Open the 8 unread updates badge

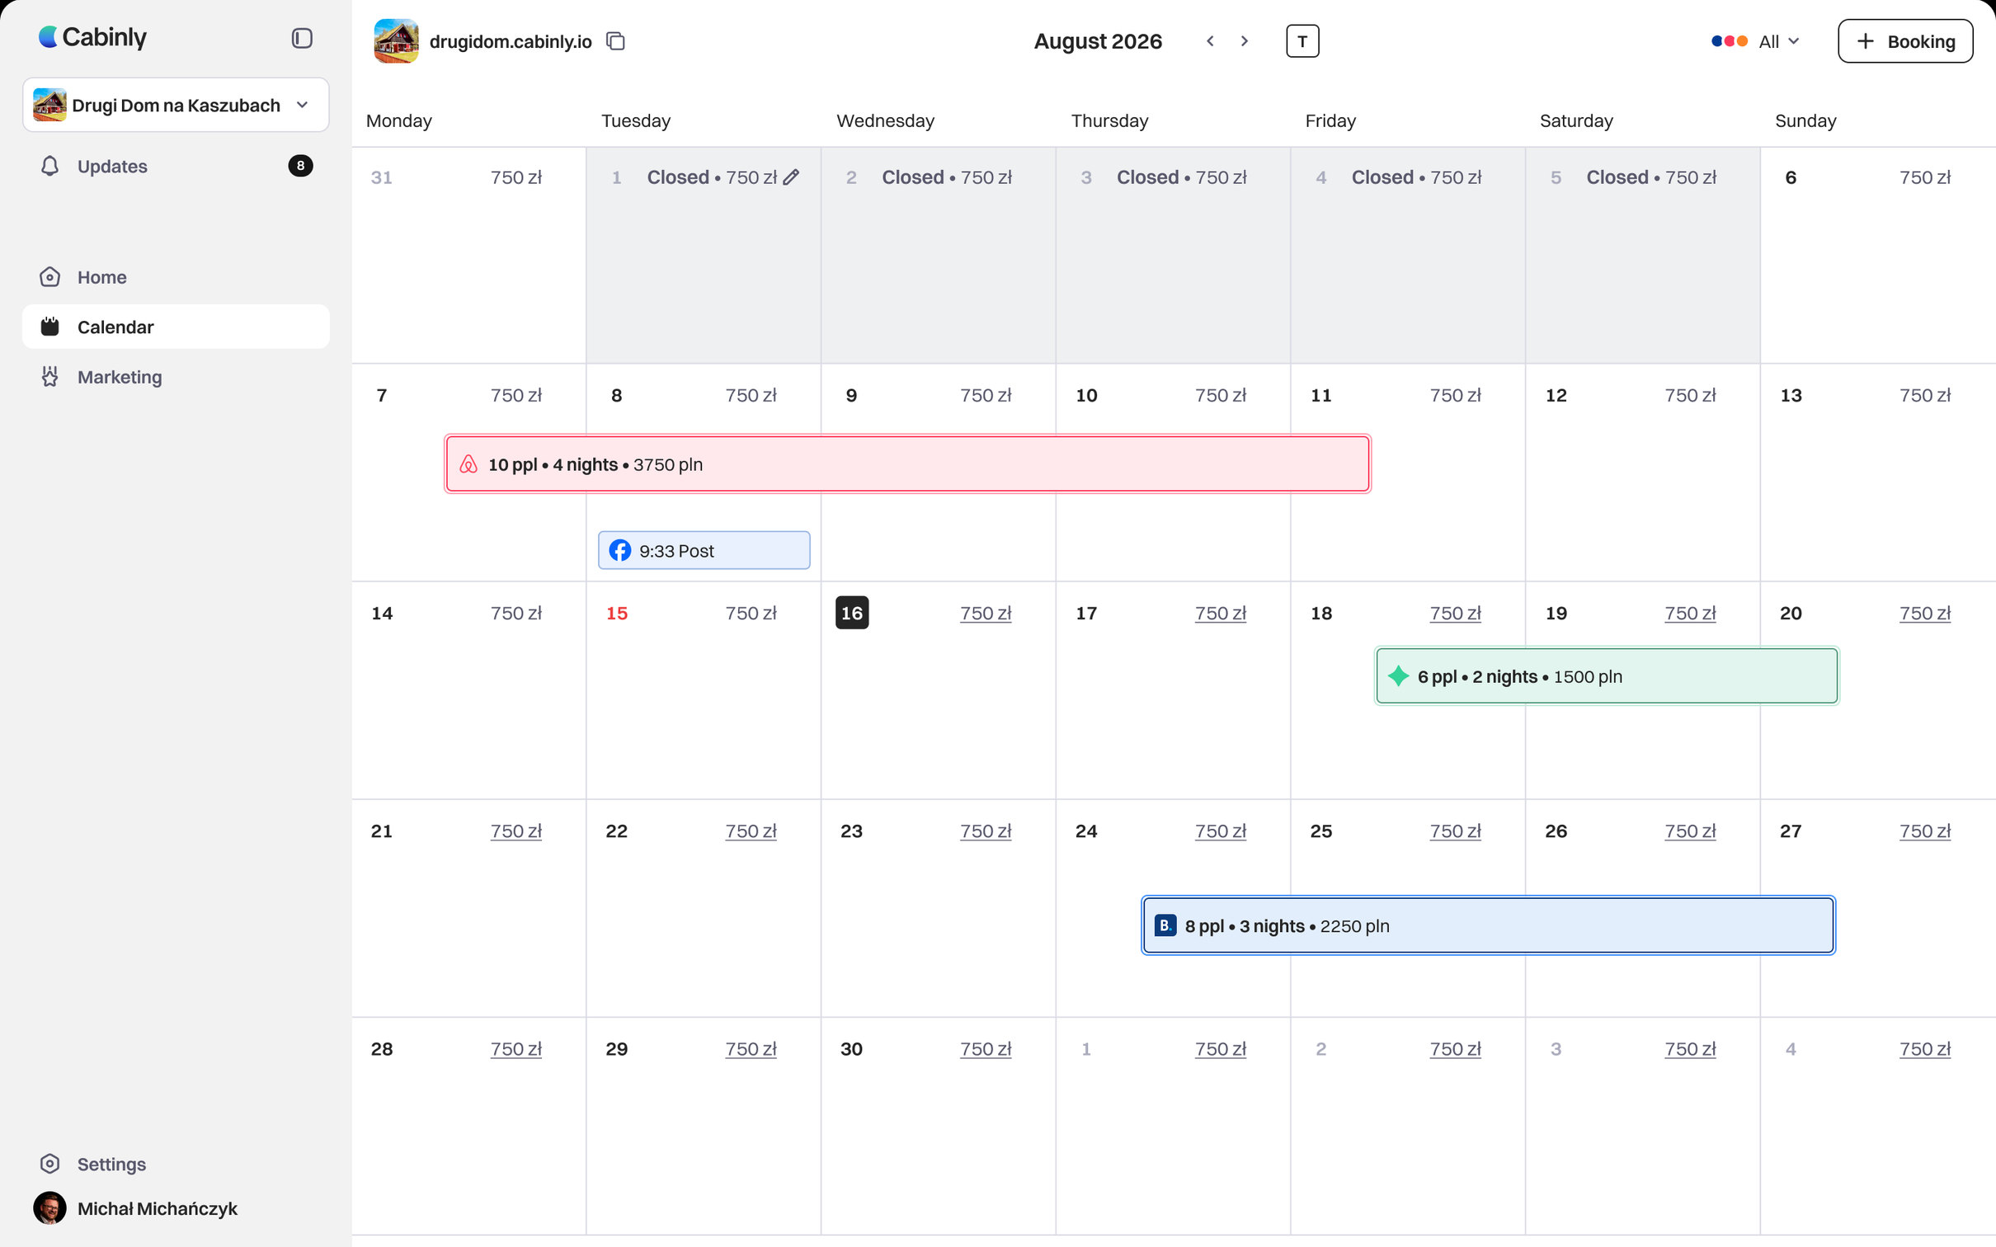[300, 166]
